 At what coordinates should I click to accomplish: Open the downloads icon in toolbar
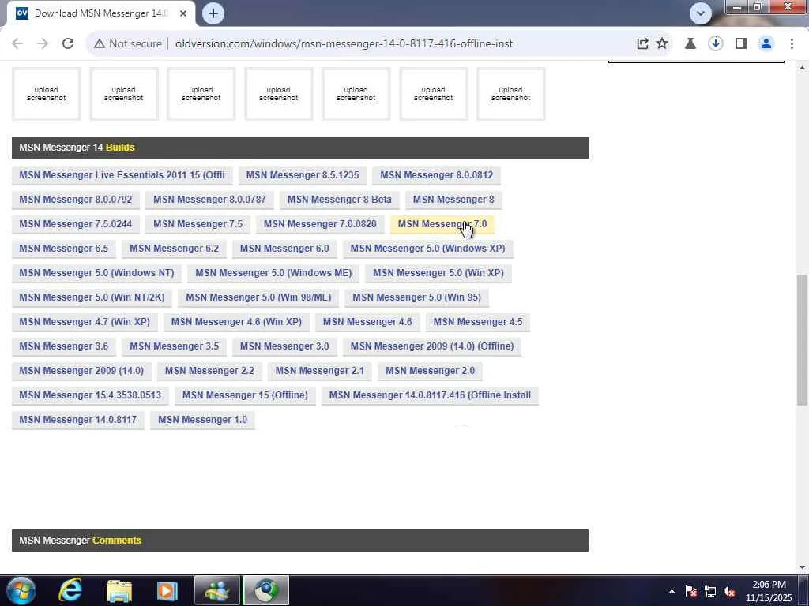tap(715, 44)
